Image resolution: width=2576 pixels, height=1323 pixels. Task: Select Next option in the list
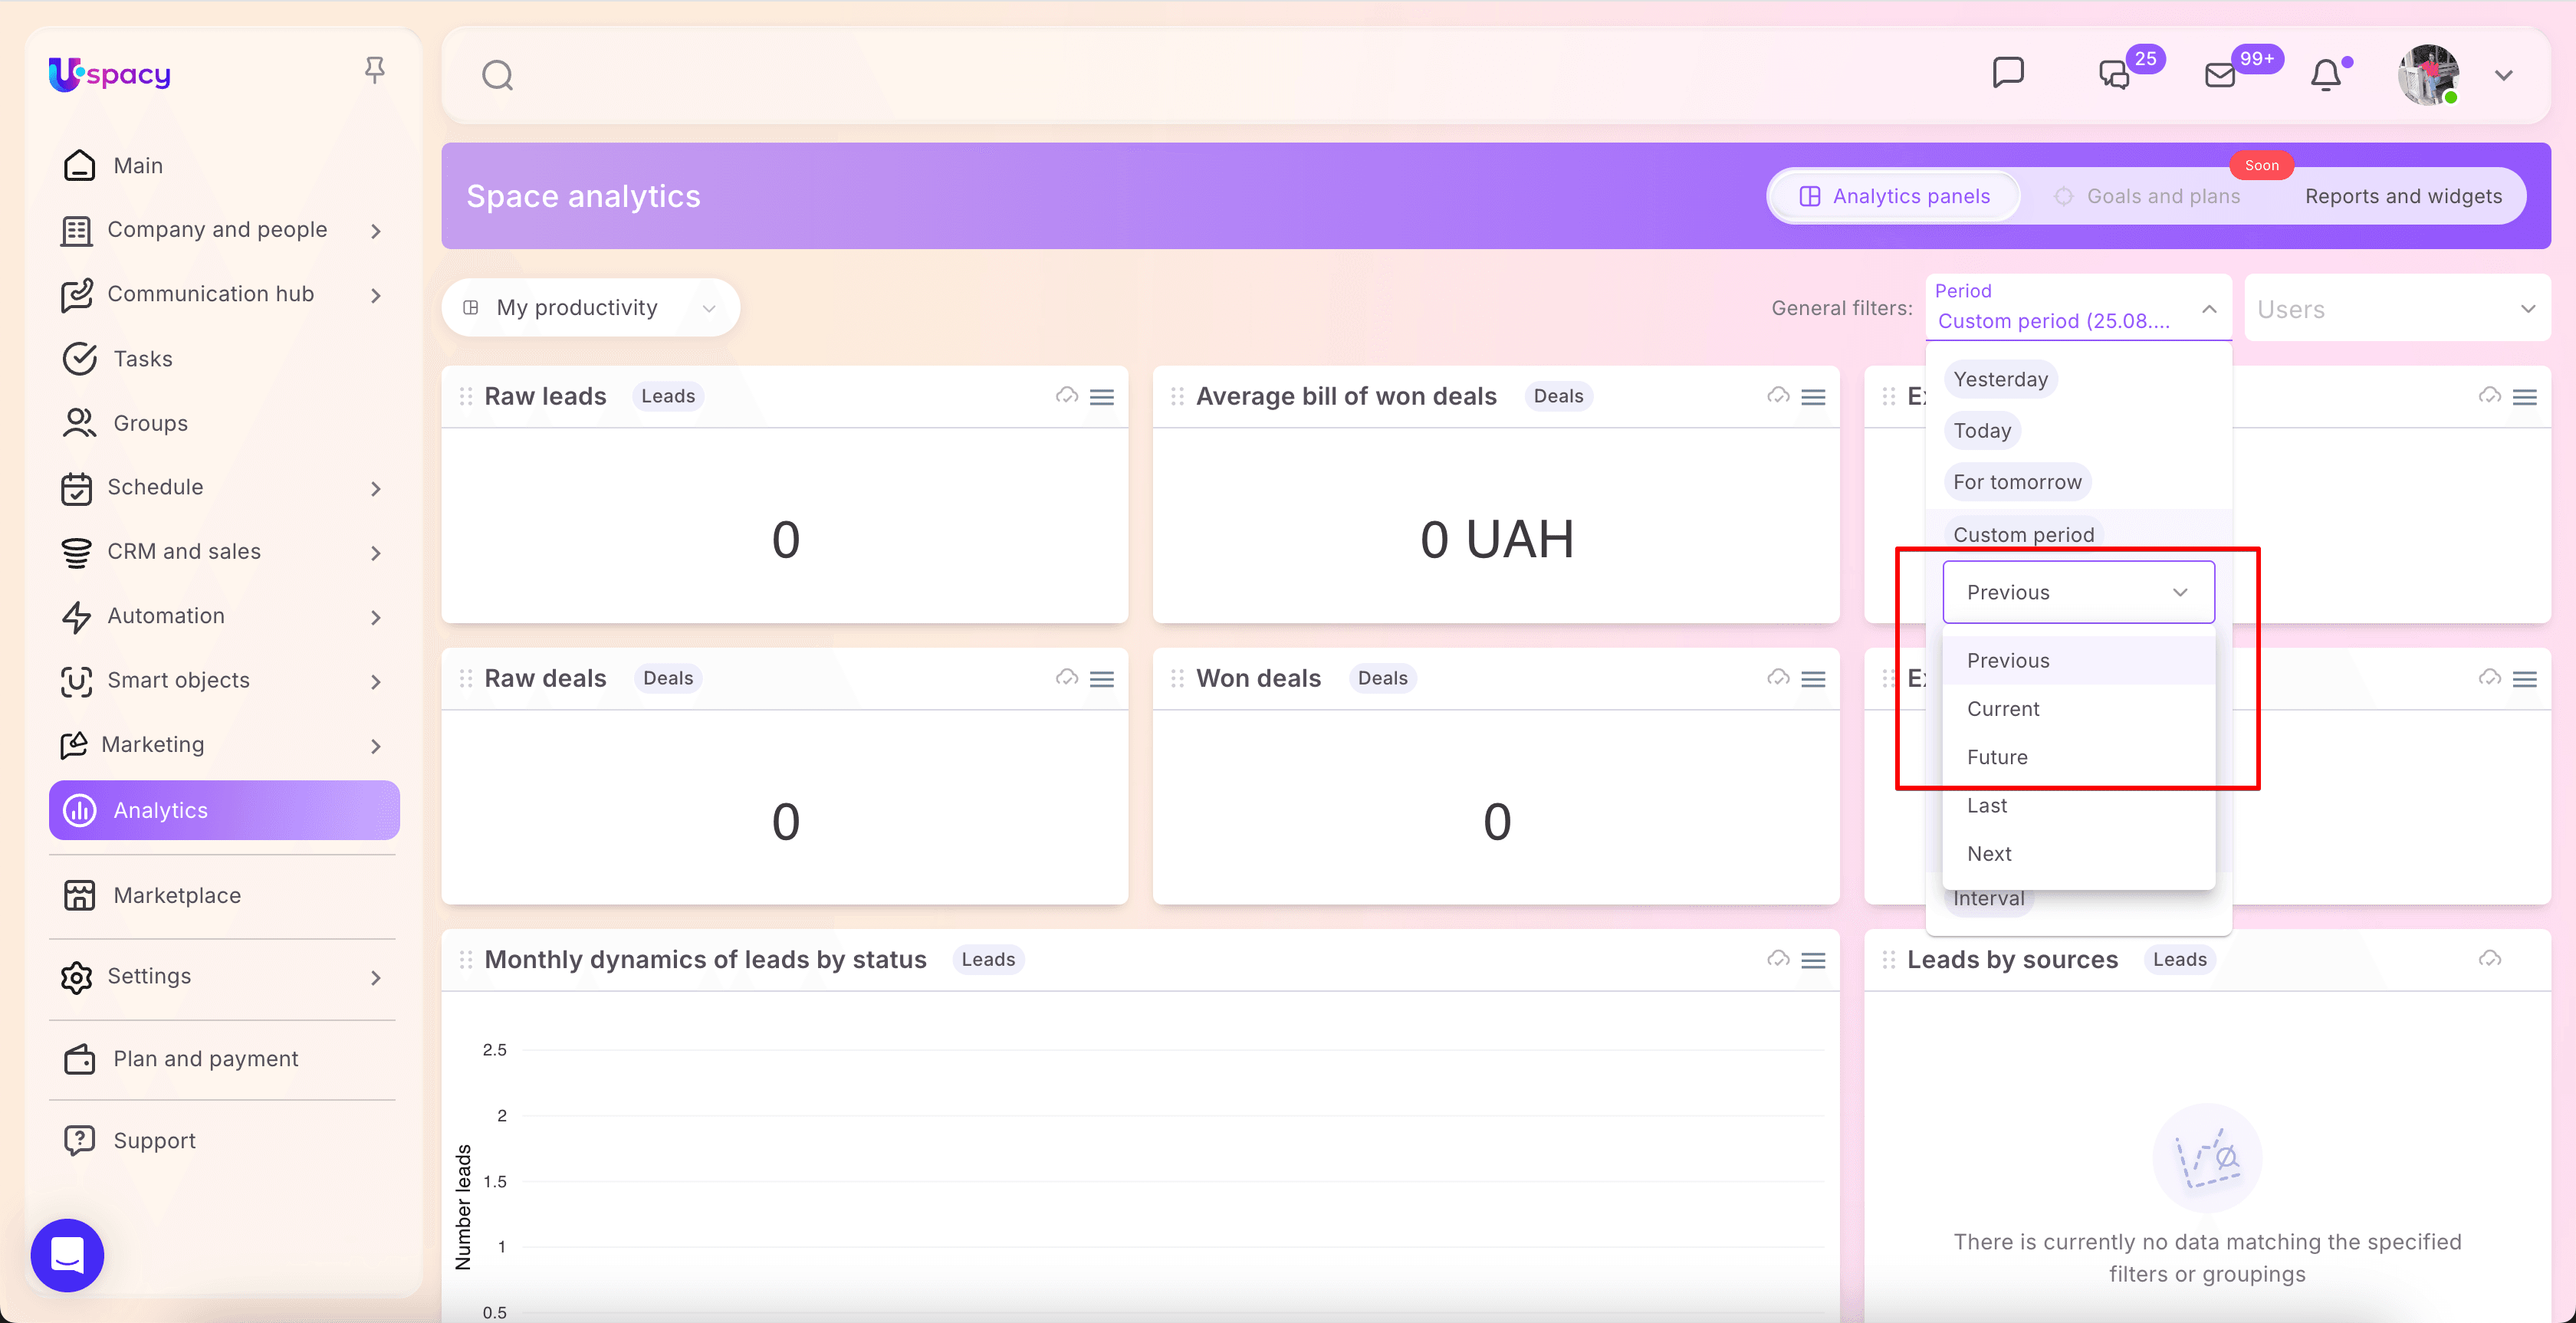tap(2078, 854)
